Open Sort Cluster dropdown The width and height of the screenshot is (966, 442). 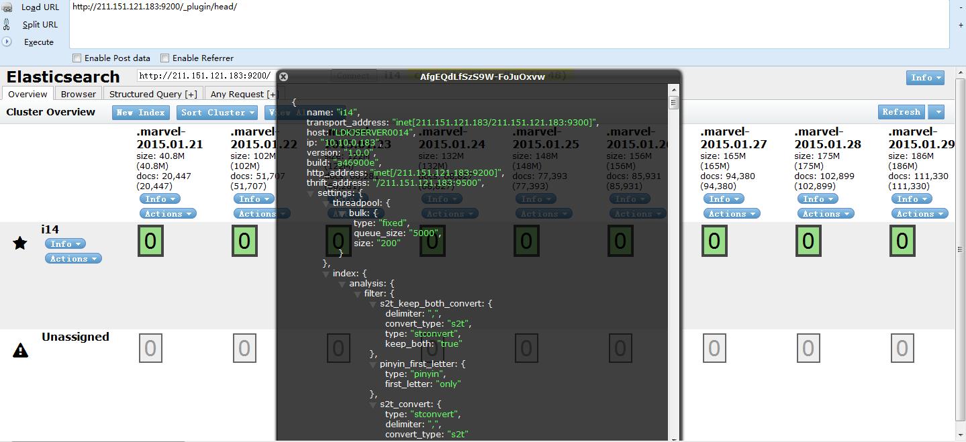(x=218, y=113)
